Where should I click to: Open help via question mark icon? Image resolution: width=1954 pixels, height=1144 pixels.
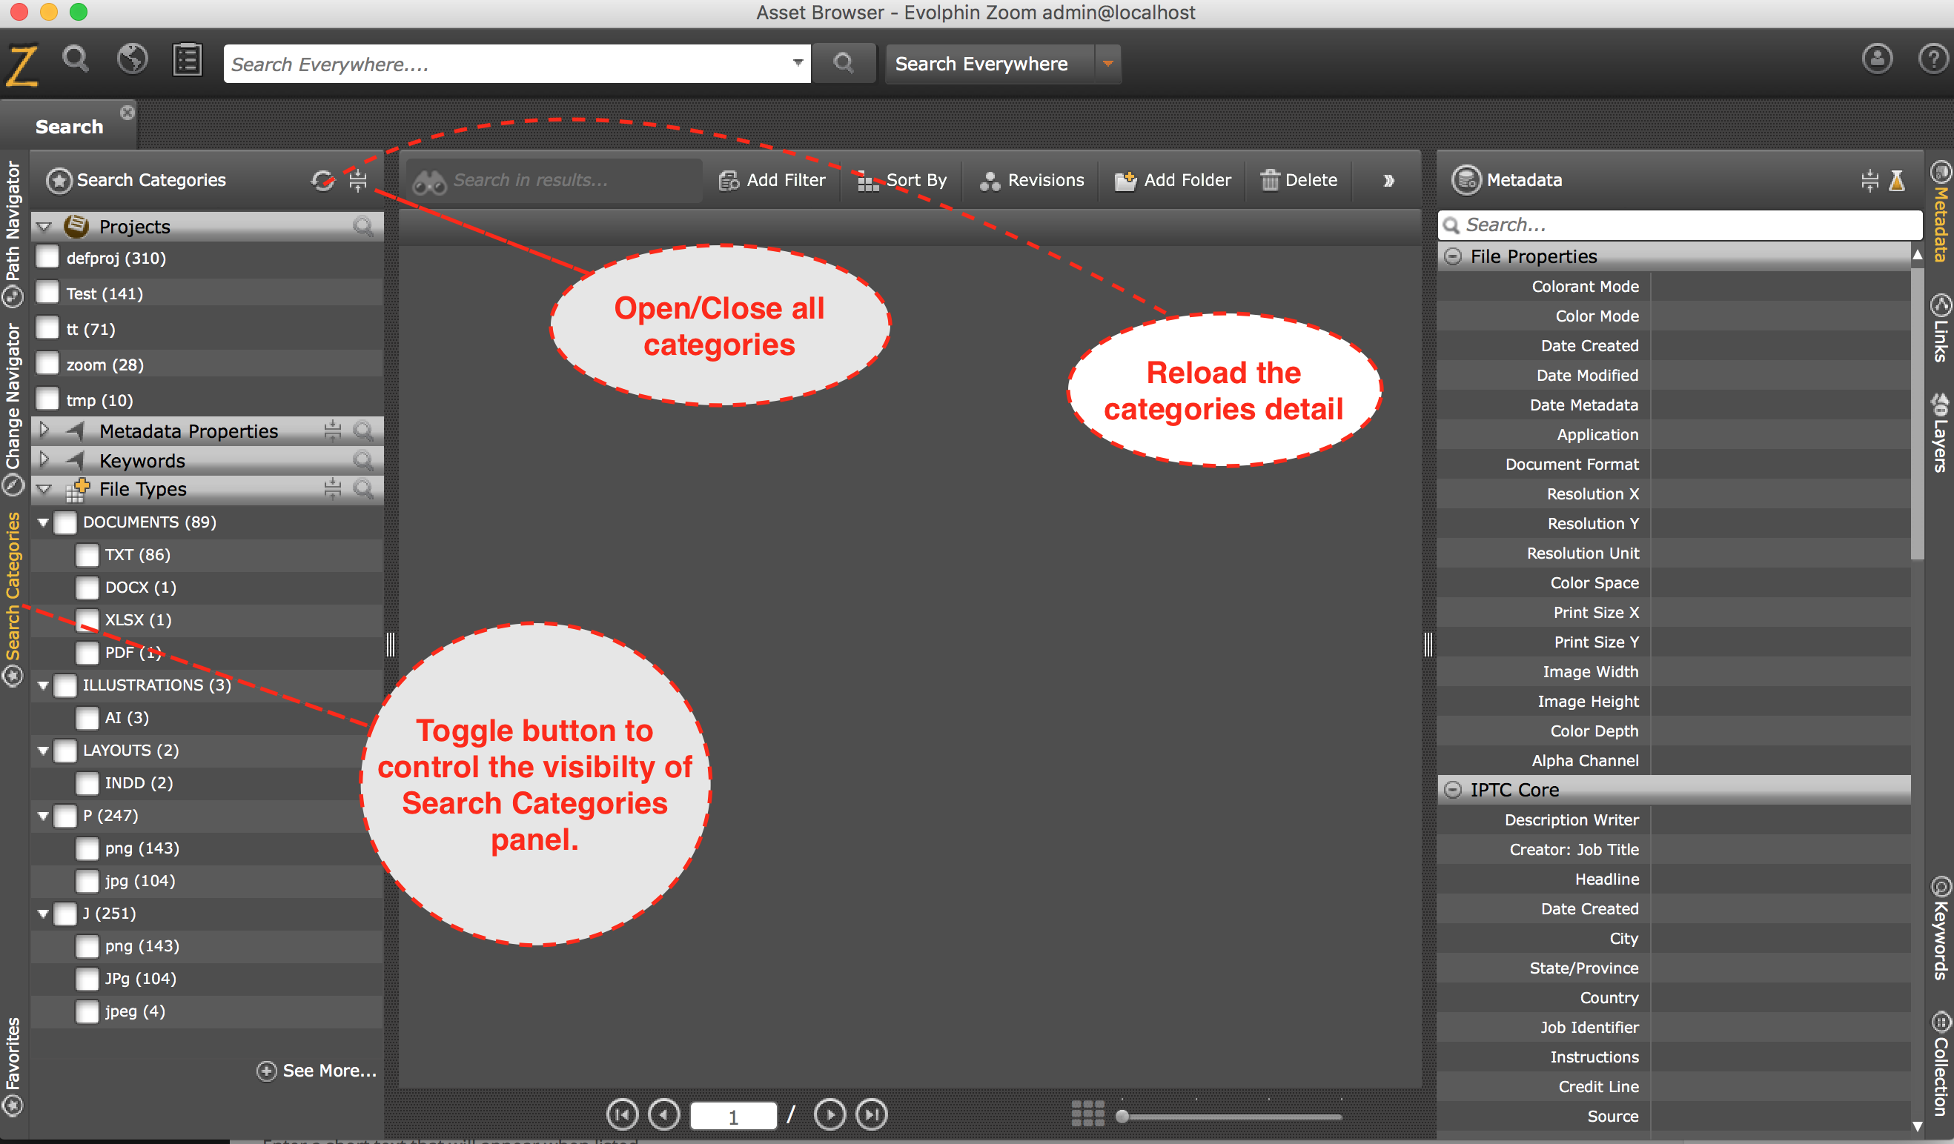(1933, 59)
